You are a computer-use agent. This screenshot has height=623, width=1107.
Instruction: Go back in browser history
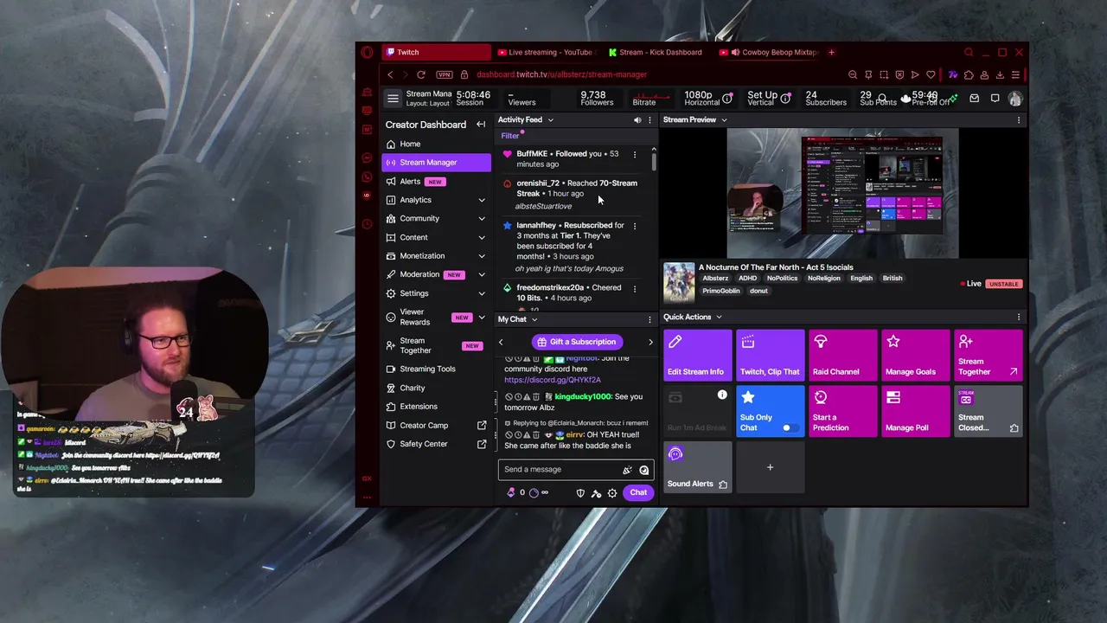390,75
